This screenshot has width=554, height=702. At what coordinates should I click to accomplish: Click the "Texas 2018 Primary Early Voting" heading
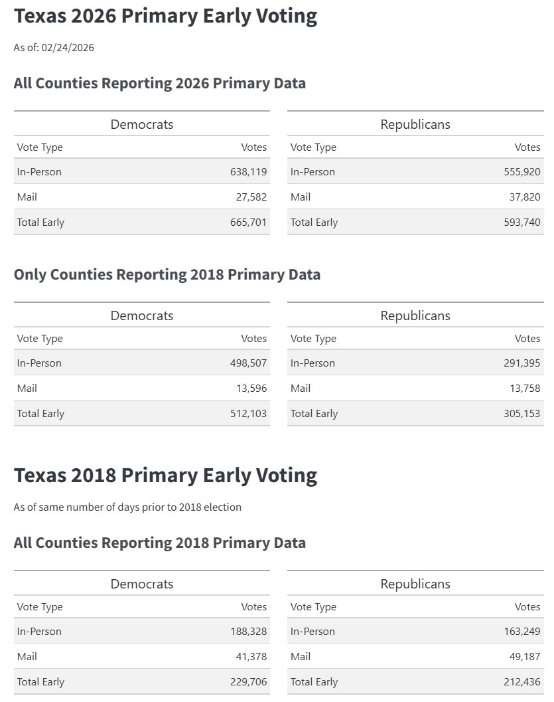[x=165, y=476]
